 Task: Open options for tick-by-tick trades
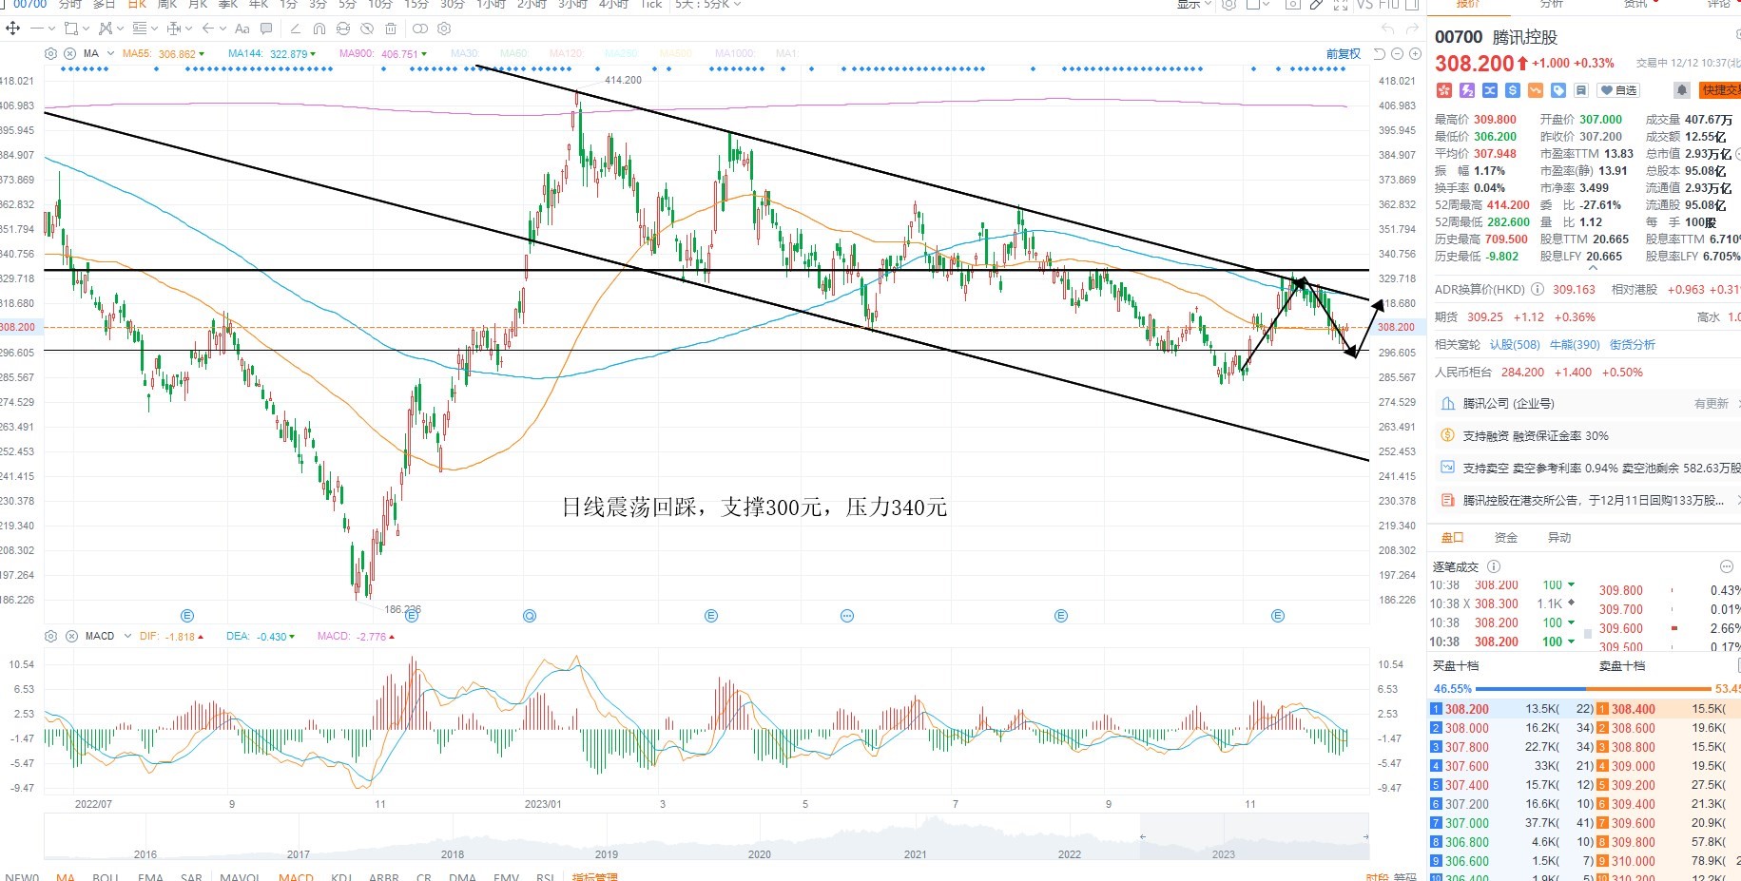click(1727, 566)
